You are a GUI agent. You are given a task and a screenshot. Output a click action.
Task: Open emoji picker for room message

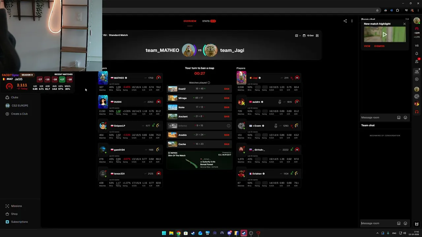pyautogui.click(x=405, y=118)
